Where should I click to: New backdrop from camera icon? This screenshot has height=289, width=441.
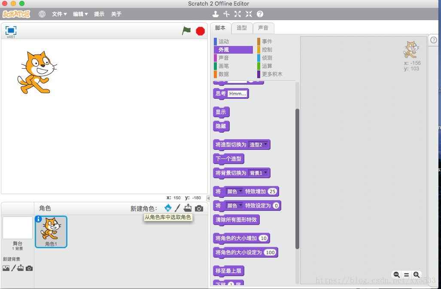(29, 268)
